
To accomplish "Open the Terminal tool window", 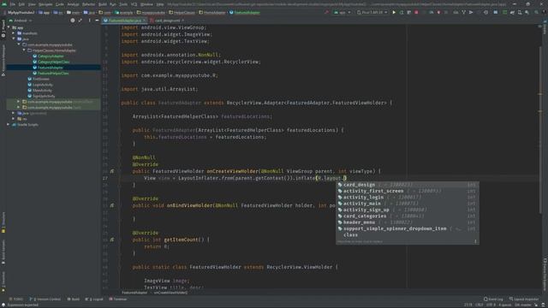I will 118,299.
